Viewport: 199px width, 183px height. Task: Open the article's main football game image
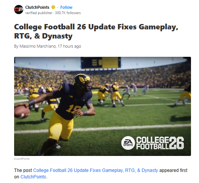coord(103,106)
